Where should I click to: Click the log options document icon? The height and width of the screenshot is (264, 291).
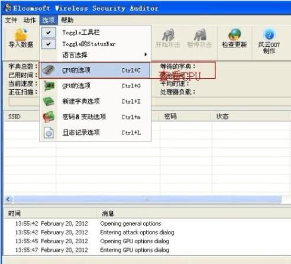point(48,133)
